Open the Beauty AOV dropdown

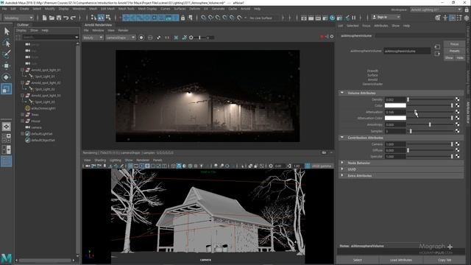click(x=93, y=38)
